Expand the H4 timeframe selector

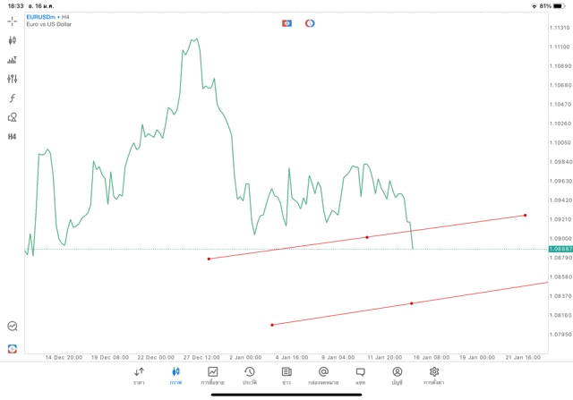(13, 137)
